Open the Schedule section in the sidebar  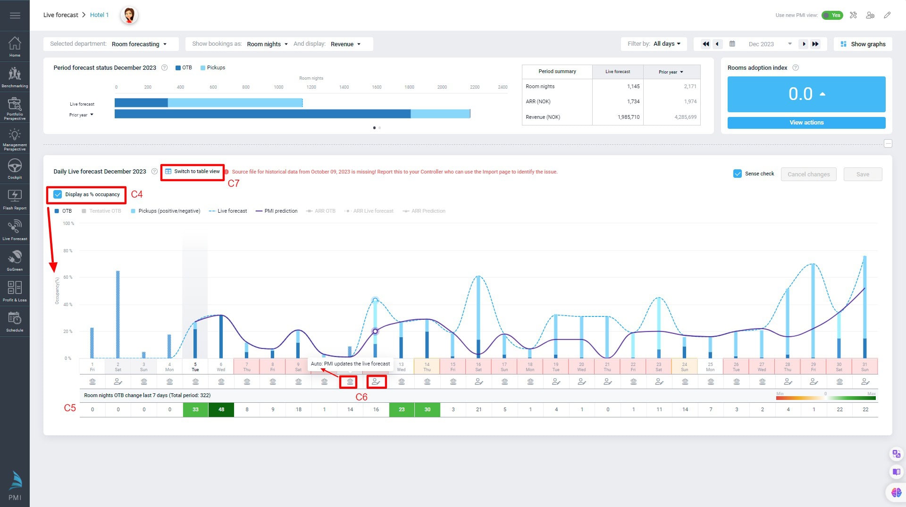pos(15,321)
